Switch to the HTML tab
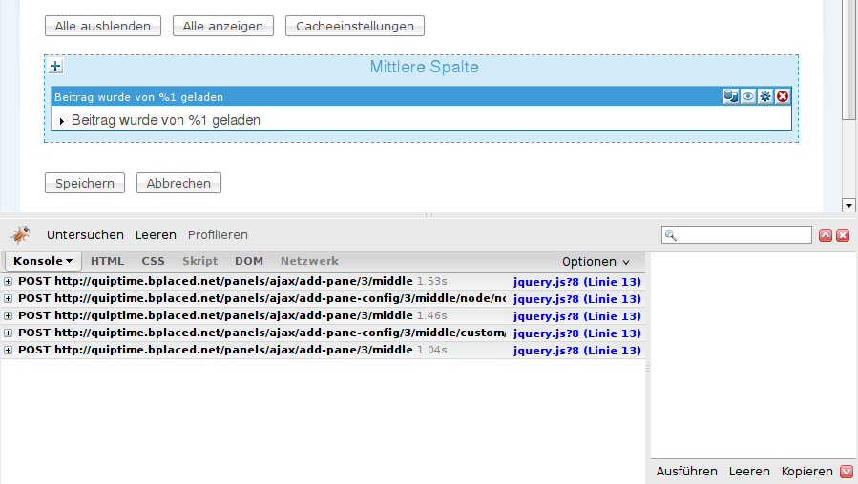The height and width of the screenshot is (484, 858). pyautogui.click(x=107, y=261)
